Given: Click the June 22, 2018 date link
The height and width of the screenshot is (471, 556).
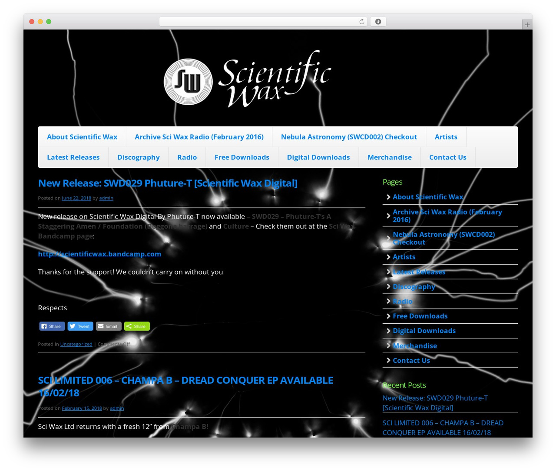Looking at the screenshot, I should pyautogui.click(x=76, y=198).
